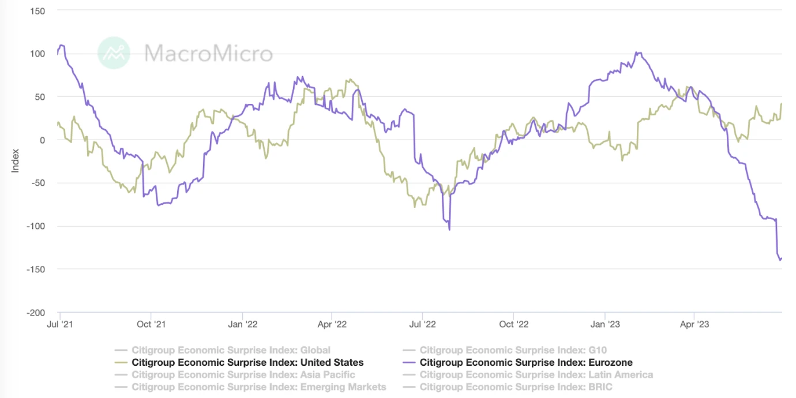Screen dimensions: 796x398
Task: Click the vertical "Index" axis title
Action: (16, 161)
